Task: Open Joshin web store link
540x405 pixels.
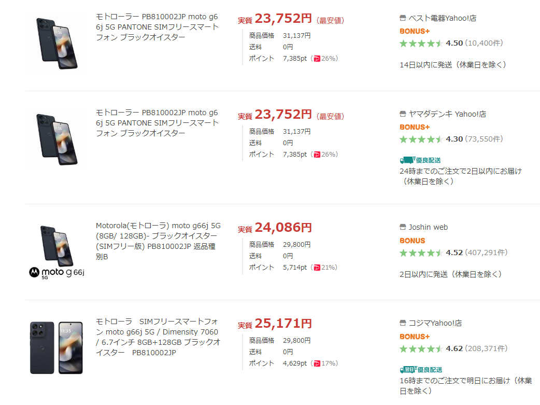Action: (x=428, y=227)
